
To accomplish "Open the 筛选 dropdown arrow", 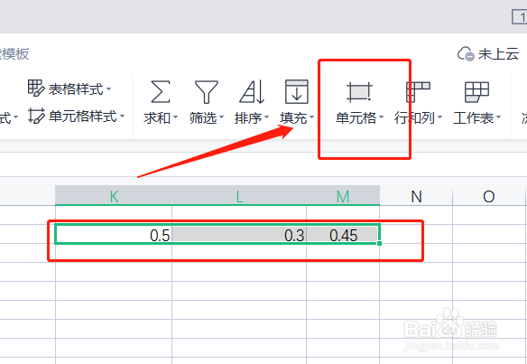I will coord(221,118).
